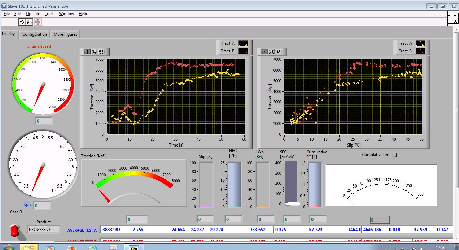Select the cursor tool on Slip graph palette
The height and width of the screenshot is (250, 459).
(264, 52)
